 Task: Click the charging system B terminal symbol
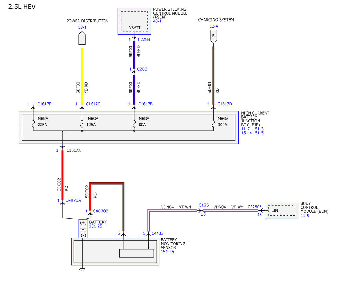pyautogui.click(x=214, y=37)
